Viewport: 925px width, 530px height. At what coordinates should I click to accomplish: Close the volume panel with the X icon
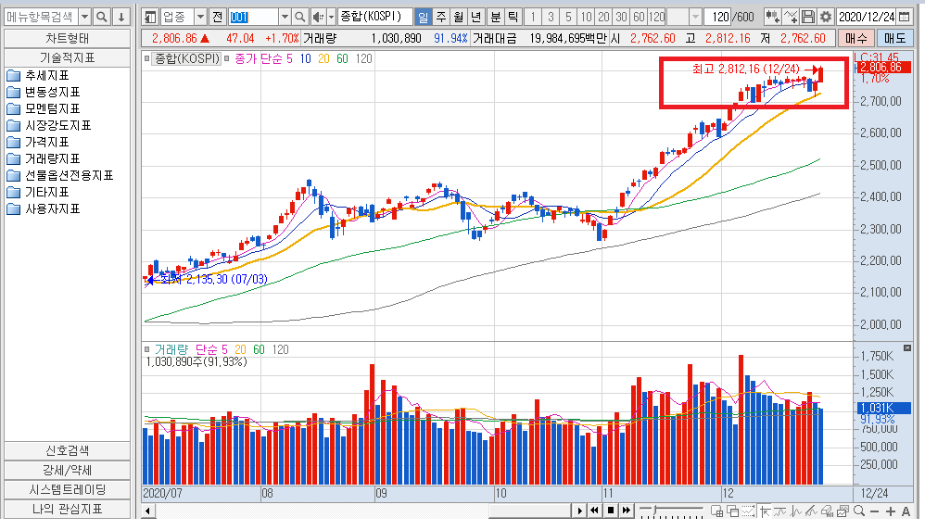tap(907, 347)
